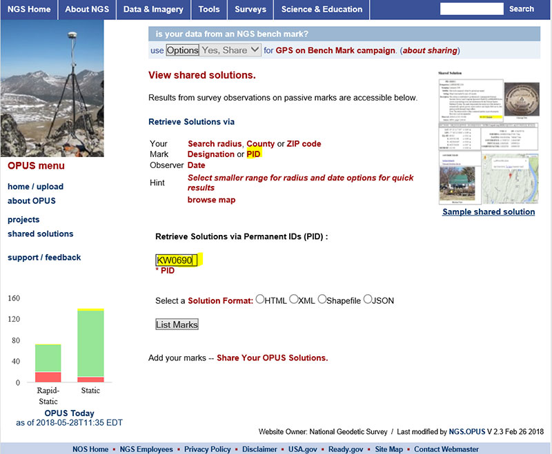This screenshot has width=552, height=454.
Task: Expand the 'Yes, Share' dropdown
Action: pyautogui.click(x=231, y=50)
